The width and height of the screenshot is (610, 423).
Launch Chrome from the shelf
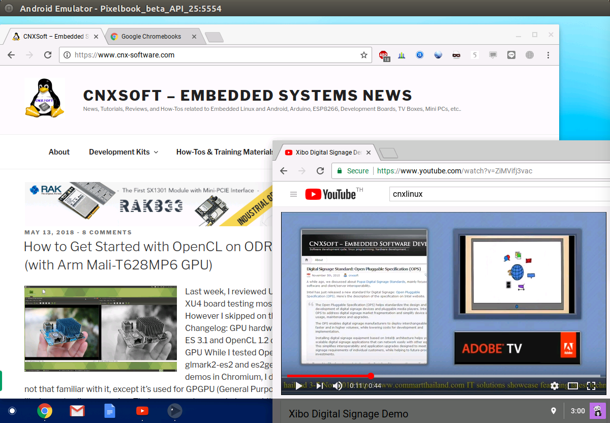(x=45, y=411)
